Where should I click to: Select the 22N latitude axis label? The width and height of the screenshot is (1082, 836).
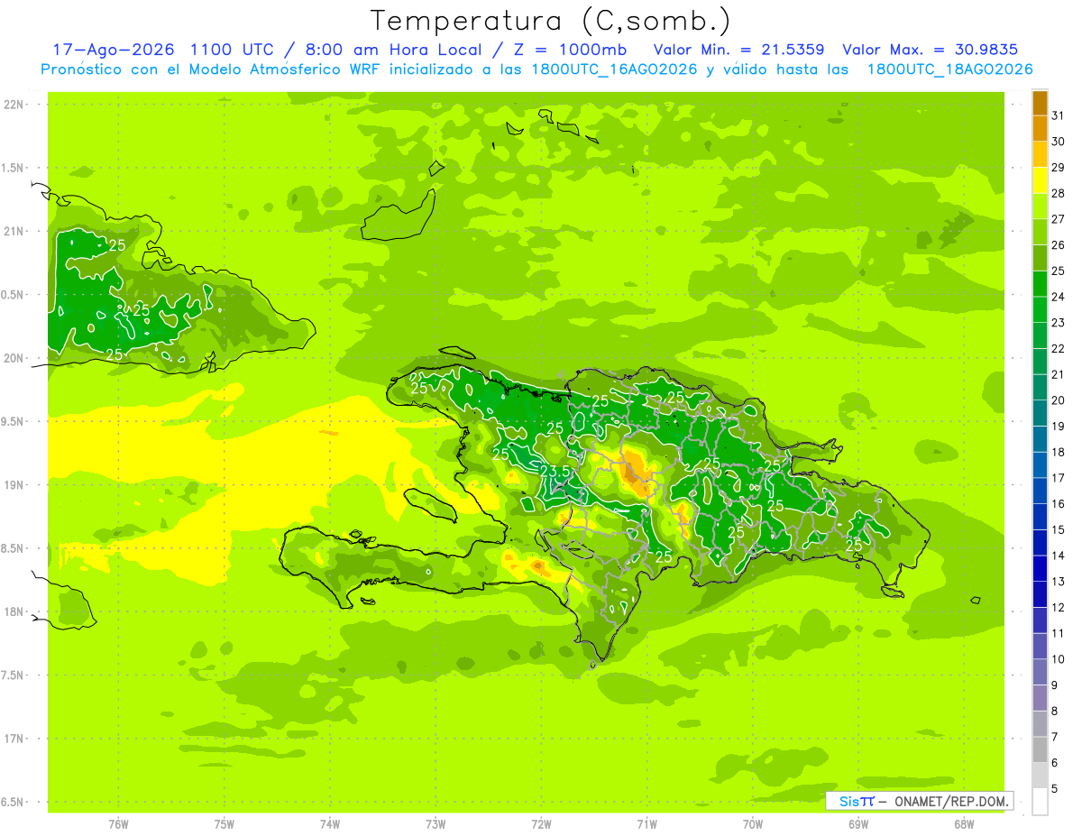pyautogui.click(x=14, y=105)
